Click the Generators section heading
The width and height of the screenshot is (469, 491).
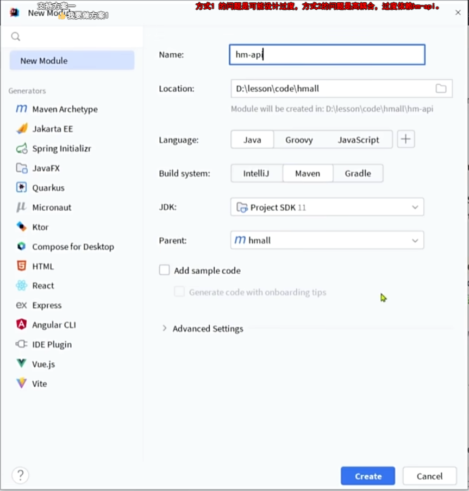click(x=27, y=91)
